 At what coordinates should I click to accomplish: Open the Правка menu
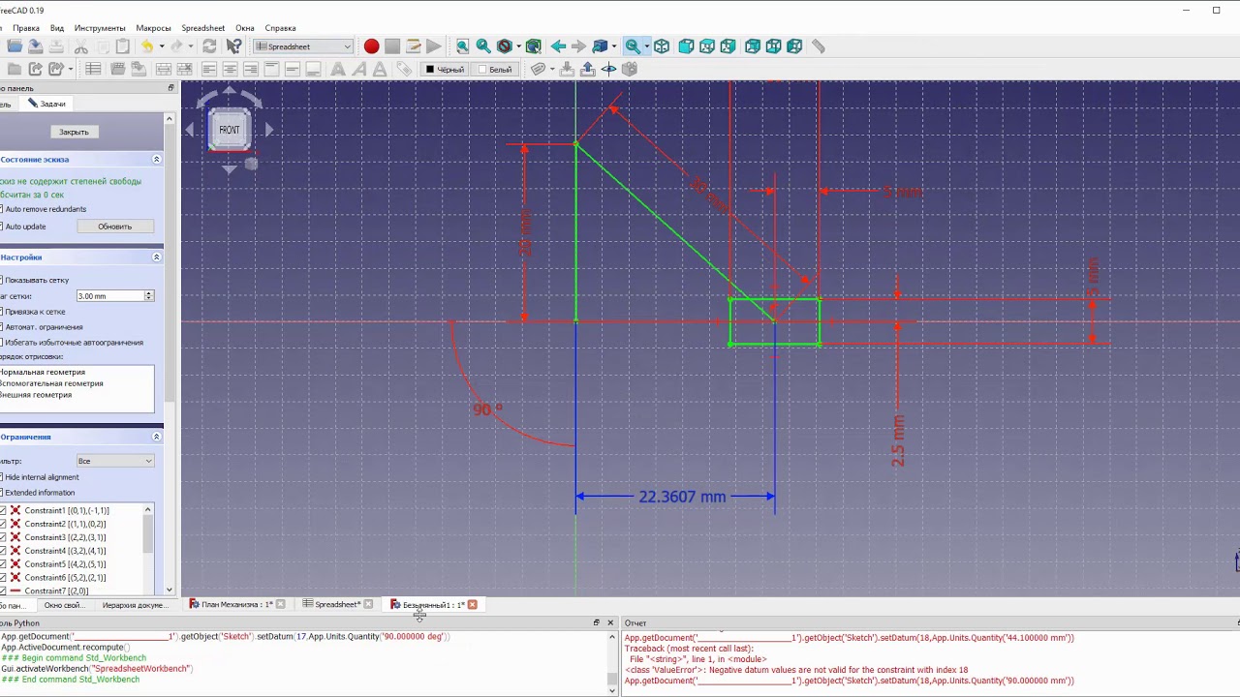[x=26, y=28]
